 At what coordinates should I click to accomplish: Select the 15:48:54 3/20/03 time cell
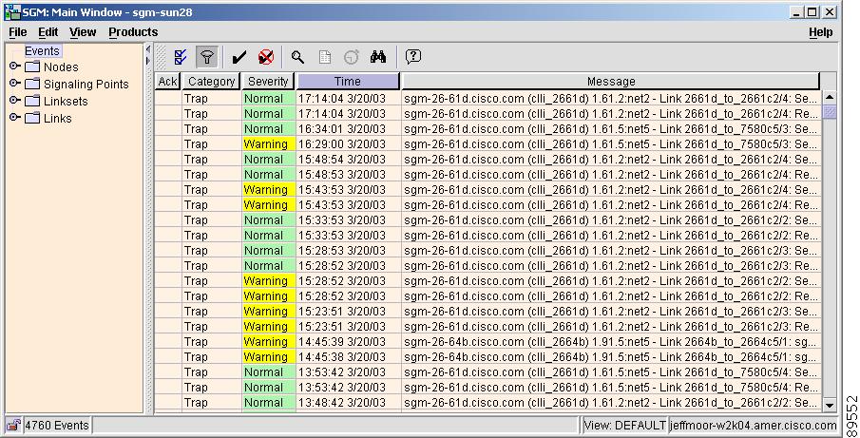point(349,160)
